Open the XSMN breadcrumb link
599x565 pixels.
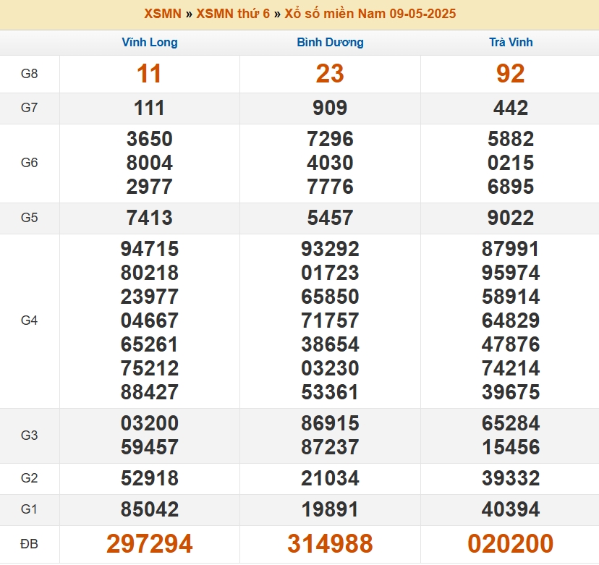tap(163, 14)
